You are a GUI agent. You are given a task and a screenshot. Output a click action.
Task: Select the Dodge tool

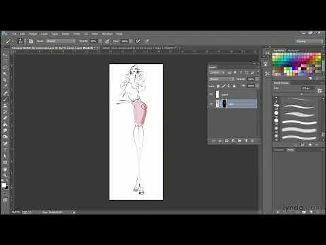click(5, 137)
